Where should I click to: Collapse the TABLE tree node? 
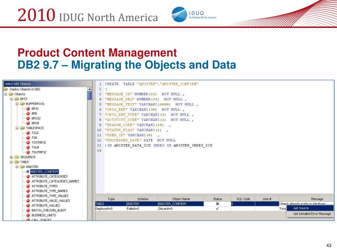11,162
